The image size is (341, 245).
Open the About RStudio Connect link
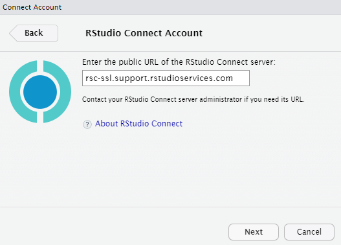pos(138,124)
